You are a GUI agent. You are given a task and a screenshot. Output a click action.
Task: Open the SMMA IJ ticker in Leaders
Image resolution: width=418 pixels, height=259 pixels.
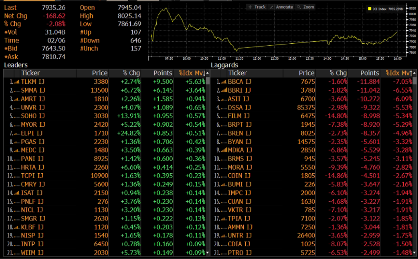tap(33, 90)
